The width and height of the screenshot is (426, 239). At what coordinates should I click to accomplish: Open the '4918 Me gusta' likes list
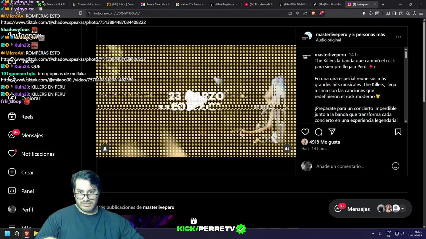pyautogui.click(x=324, y=142)
